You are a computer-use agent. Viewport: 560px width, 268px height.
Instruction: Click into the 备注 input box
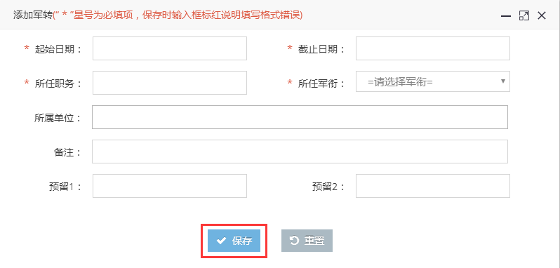(x=300, y=152)
